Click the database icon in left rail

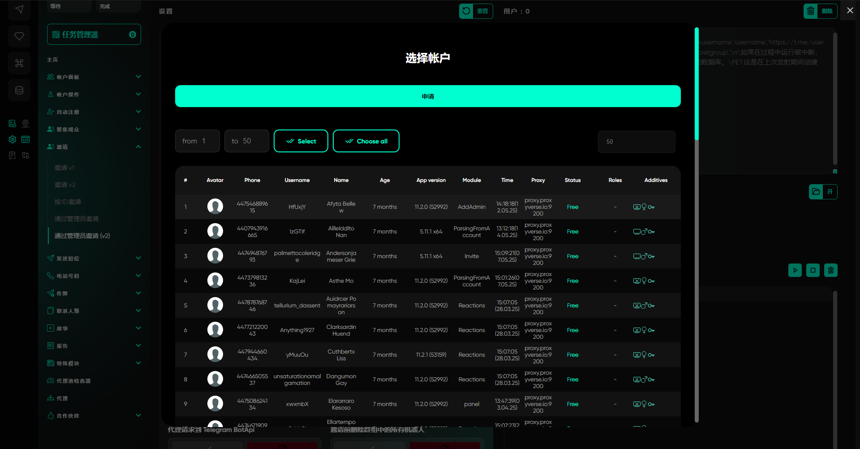[x=19, y=90]
